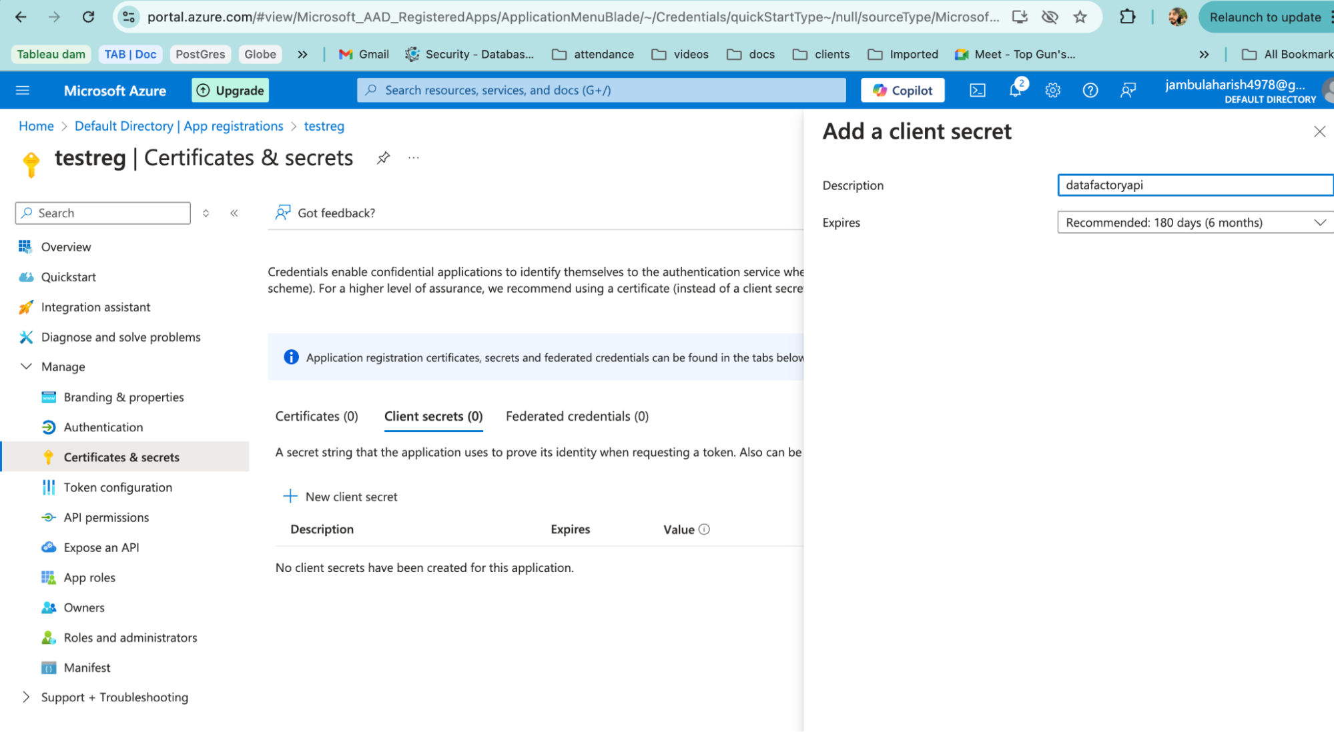Click the Description input field
1334x732 pixels.
point(1195,185)
